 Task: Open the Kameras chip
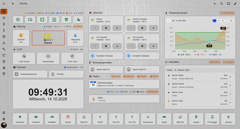point(215,62)
